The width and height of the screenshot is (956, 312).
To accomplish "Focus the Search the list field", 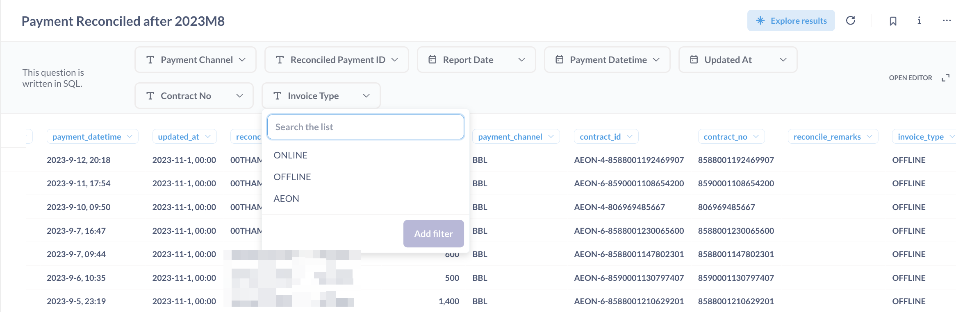I will 365,127.
